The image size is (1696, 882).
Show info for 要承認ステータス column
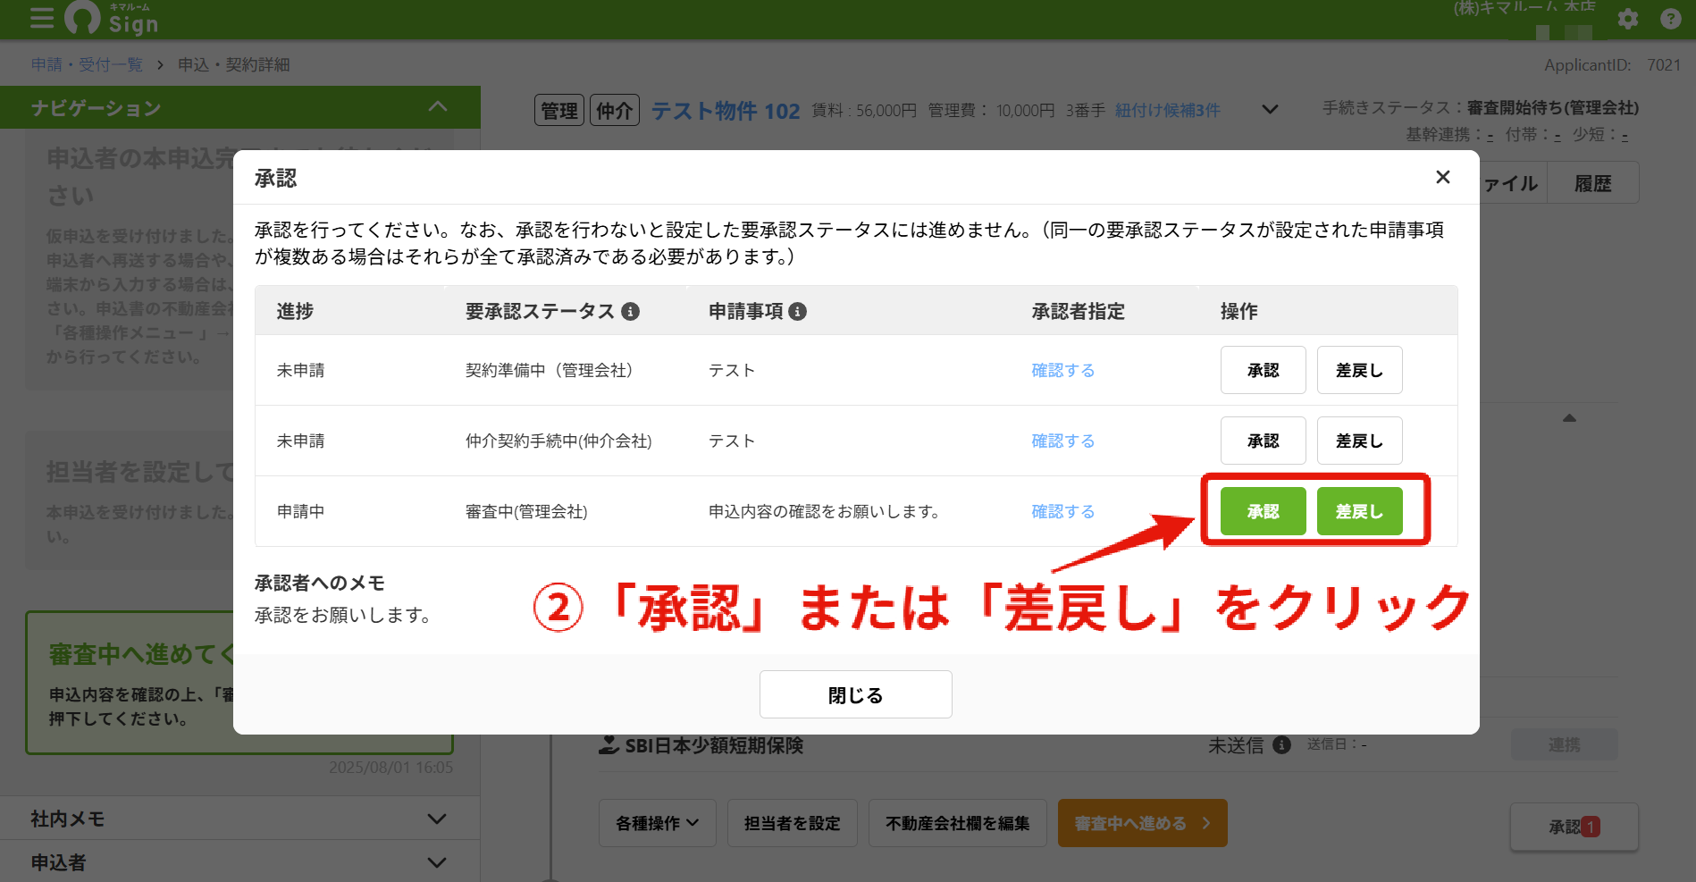(x=631, y=311)
